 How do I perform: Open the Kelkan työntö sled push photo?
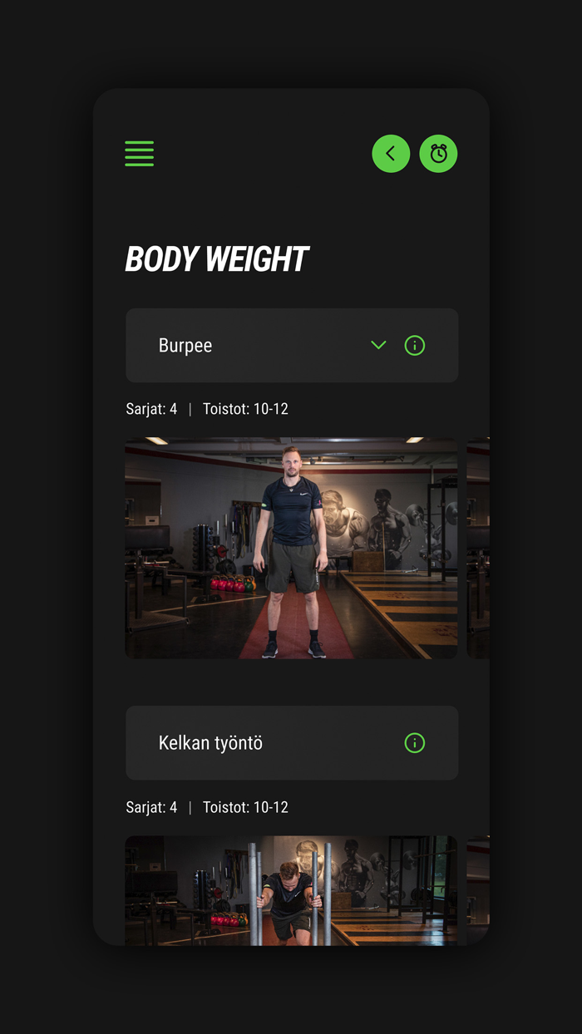(291, 890)
